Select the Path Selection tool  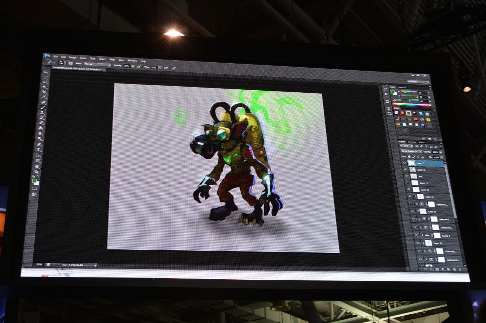point(38,155)
